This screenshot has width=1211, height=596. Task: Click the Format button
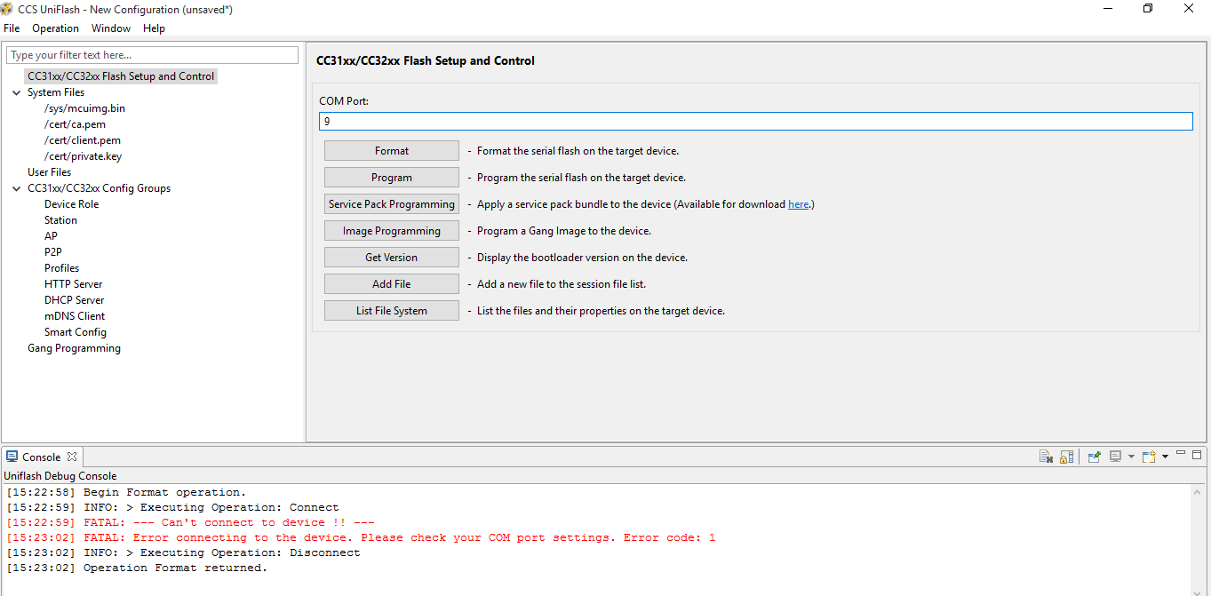tap(392, 151)
